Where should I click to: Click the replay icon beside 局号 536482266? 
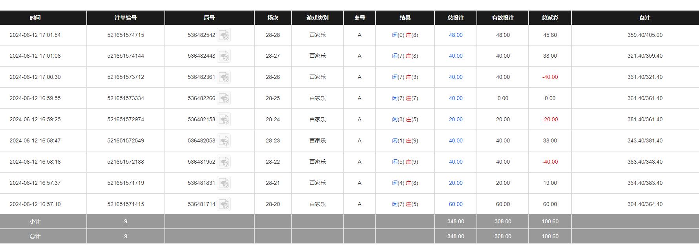pos(224,98)
